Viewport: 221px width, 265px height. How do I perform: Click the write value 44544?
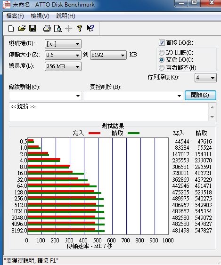[x=182, y=142]
